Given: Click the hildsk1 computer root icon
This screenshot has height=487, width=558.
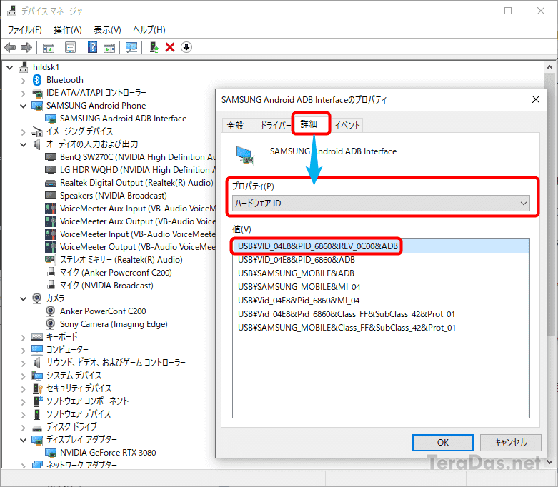Looking at the screenshot, I should pyautogui.click(x=24, y=67).
